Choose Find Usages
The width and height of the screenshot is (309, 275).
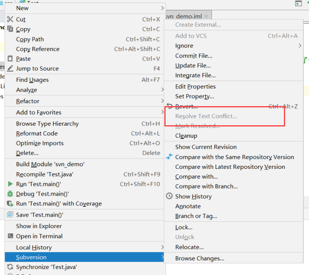(x=84, y=80)
